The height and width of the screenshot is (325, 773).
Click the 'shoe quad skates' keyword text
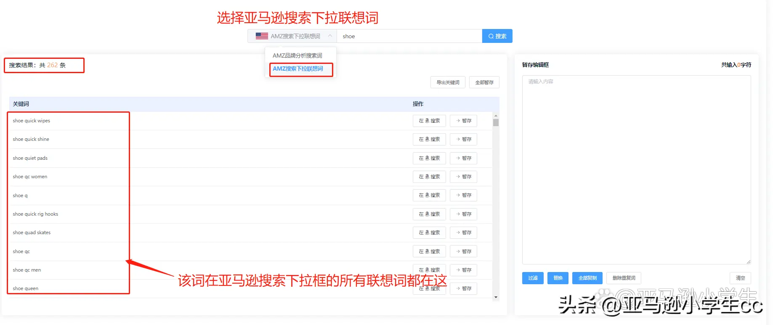coord(32,233)
